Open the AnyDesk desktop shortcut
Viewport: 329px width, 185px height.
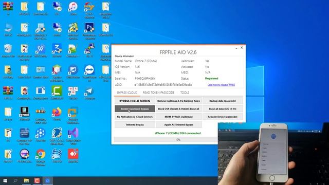pyautogui.click(x=73, y=156)
